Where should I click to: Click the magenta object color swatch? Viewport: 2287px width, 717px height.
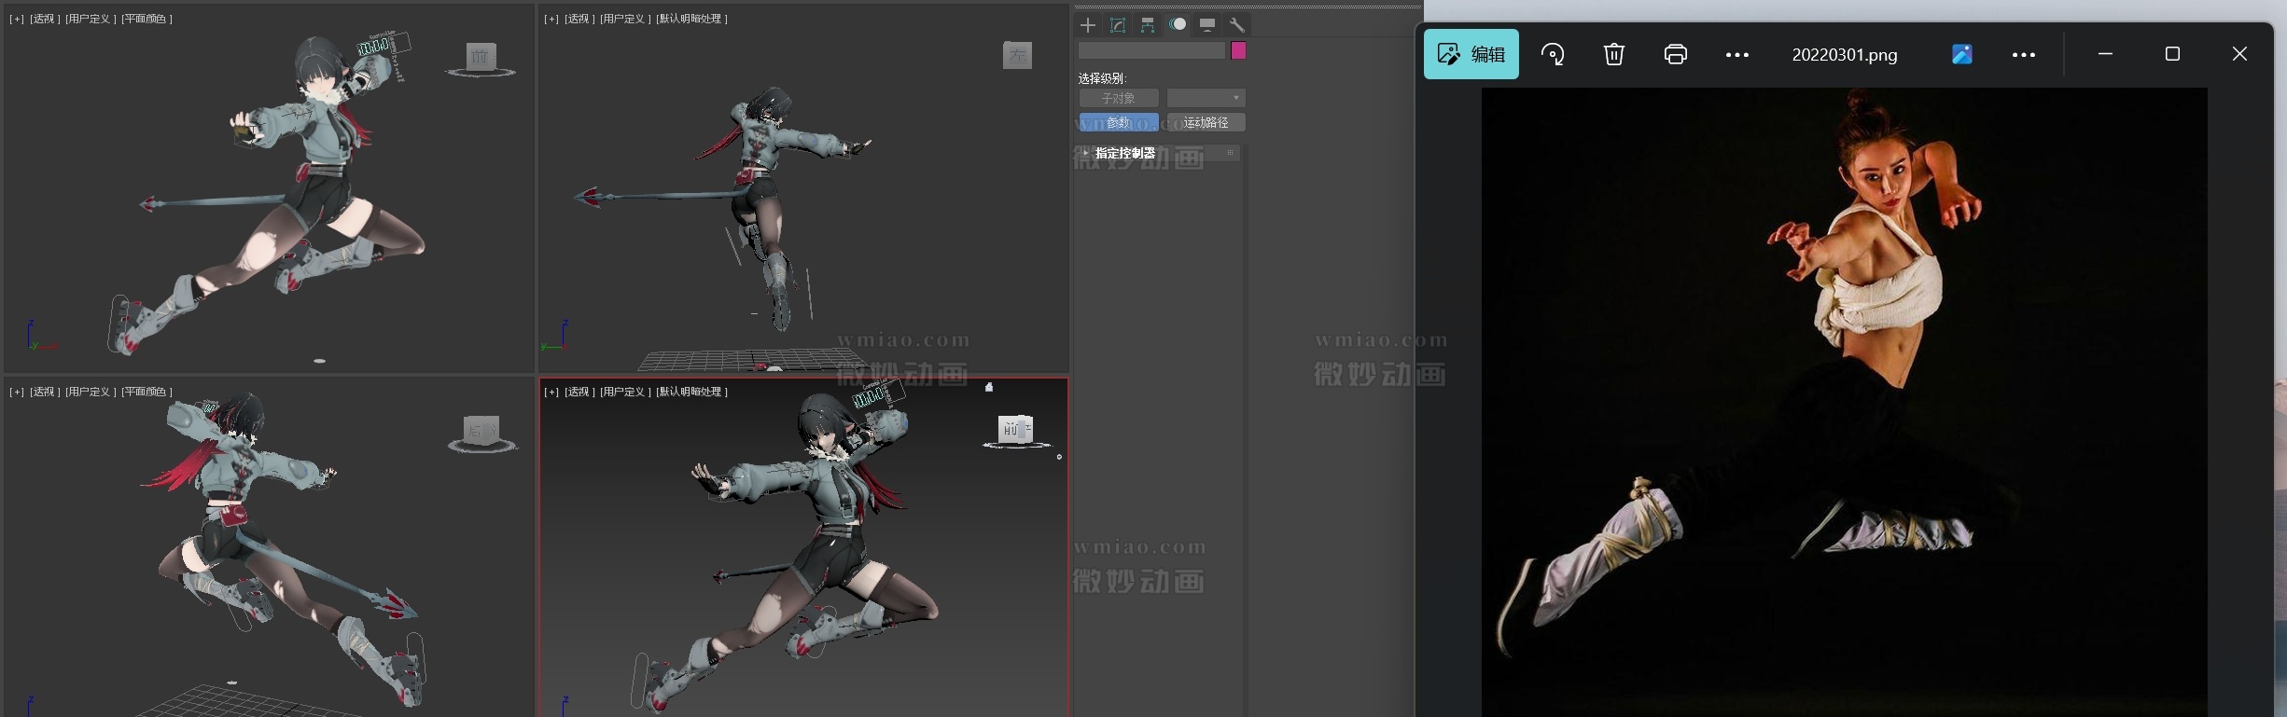1238,50
